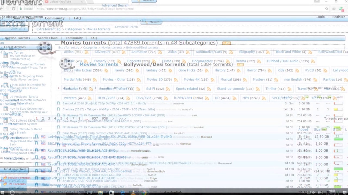This screenshot has width=348, height=195.
Task: Click Movies torrents link in Bollywood/Desi heading
Action: [99, 64]
